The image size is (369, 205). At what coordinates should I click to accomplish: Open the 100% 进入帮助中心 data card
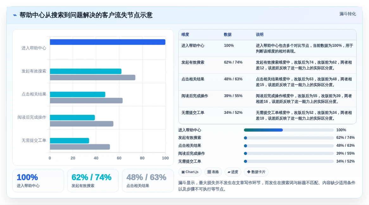38,181
